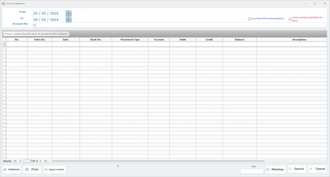Sort by the No. column header
This screenshot has width=330, height=177.
pos(17,40)
